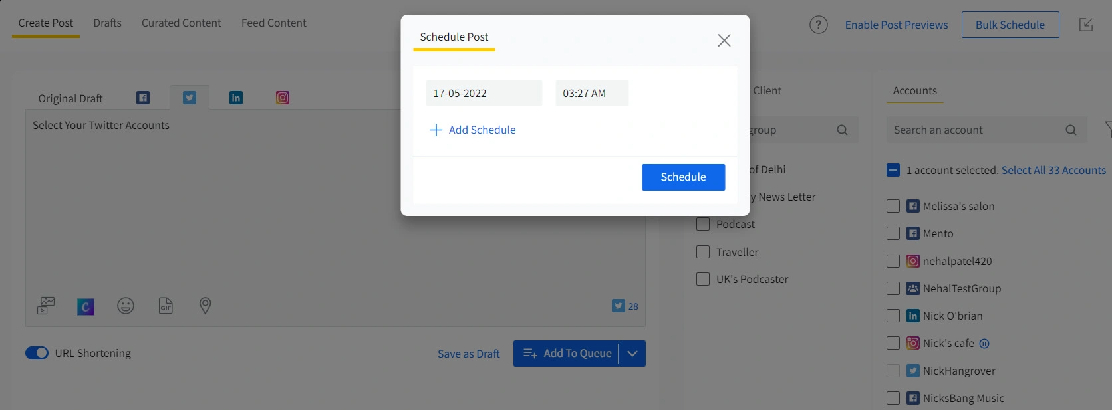1112x410 pixels.
Task: Open the schedule date picker field
Action: tap(484, 93)
